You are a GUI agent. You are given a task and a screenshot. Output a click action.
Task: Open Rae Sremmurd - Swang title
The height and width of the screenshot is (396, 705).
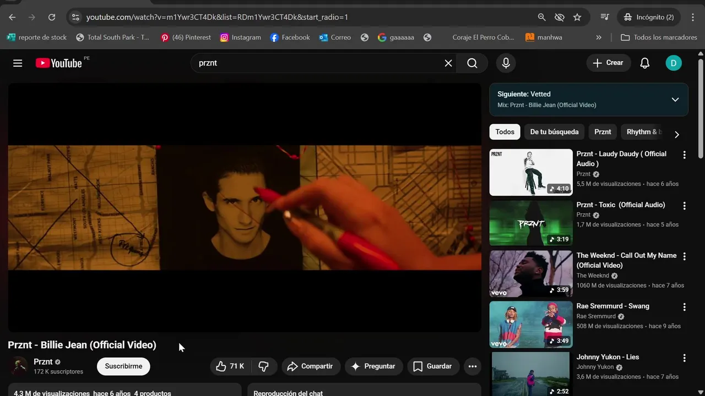[612, 306]
